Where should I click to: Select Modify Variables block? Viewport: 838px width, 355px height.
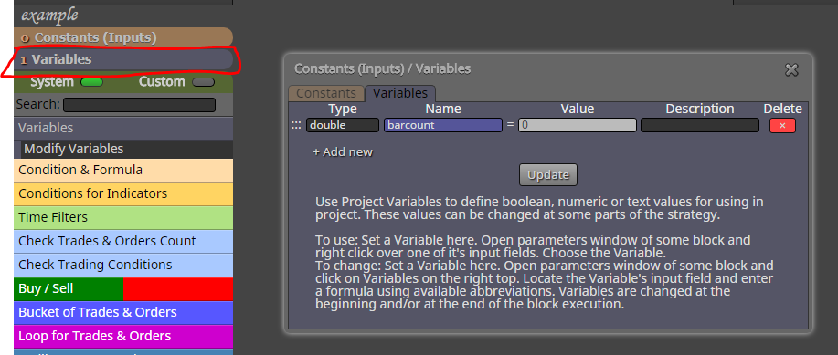tap(127, 149)
